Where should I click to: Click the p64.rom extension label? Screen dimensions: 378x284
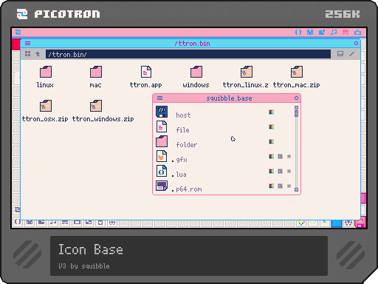(x=189, y=189)
